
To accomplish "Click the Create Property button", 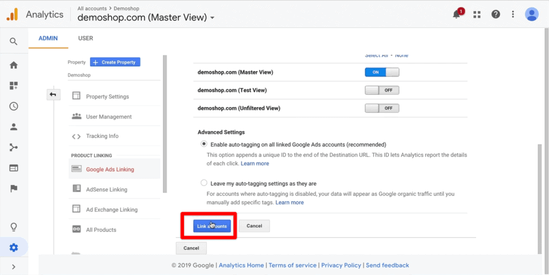I will tap(115, 62).
